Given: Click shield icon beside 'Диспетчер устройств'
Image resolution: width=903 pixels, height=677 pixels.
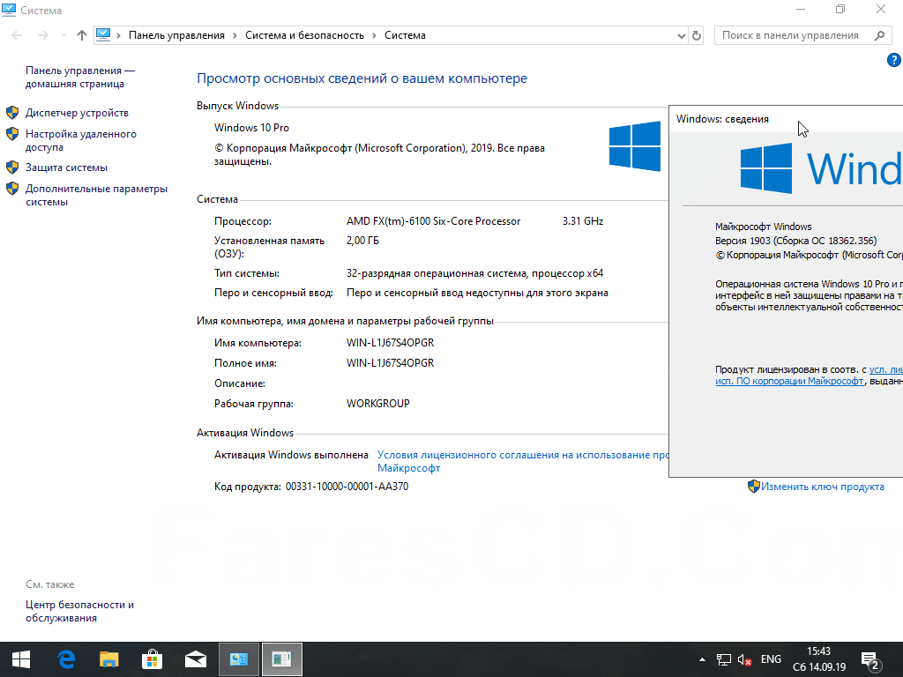Looking at the screenshot, I should pyautogui.click(x=12, y=112).
